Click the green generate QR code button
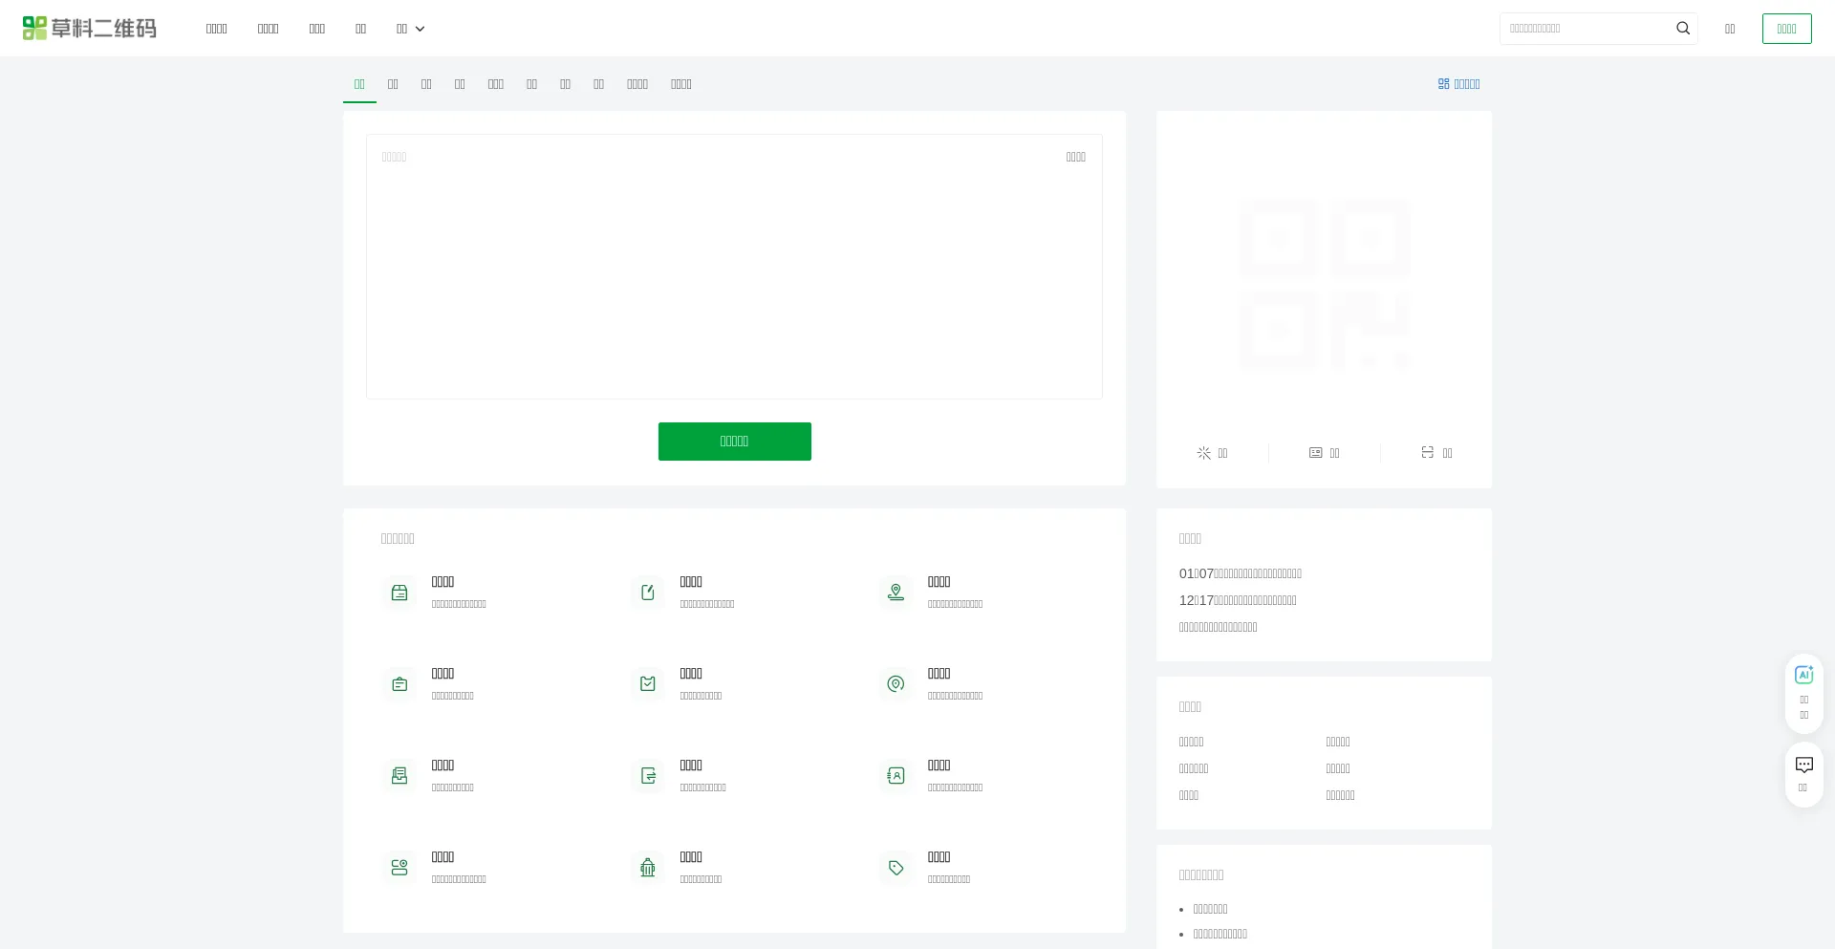Viewport: 1835px width, 949px height. click(734, 442)
